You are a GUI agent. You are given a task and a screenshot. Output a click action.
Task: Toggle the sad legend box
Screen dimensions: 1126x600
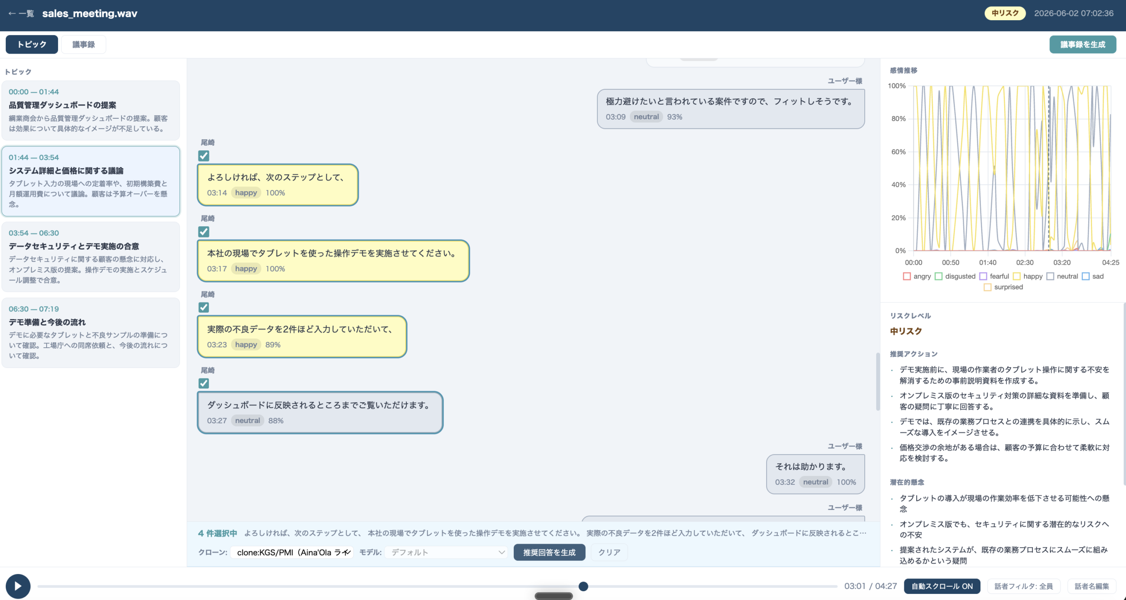[x=1086, y=276]
